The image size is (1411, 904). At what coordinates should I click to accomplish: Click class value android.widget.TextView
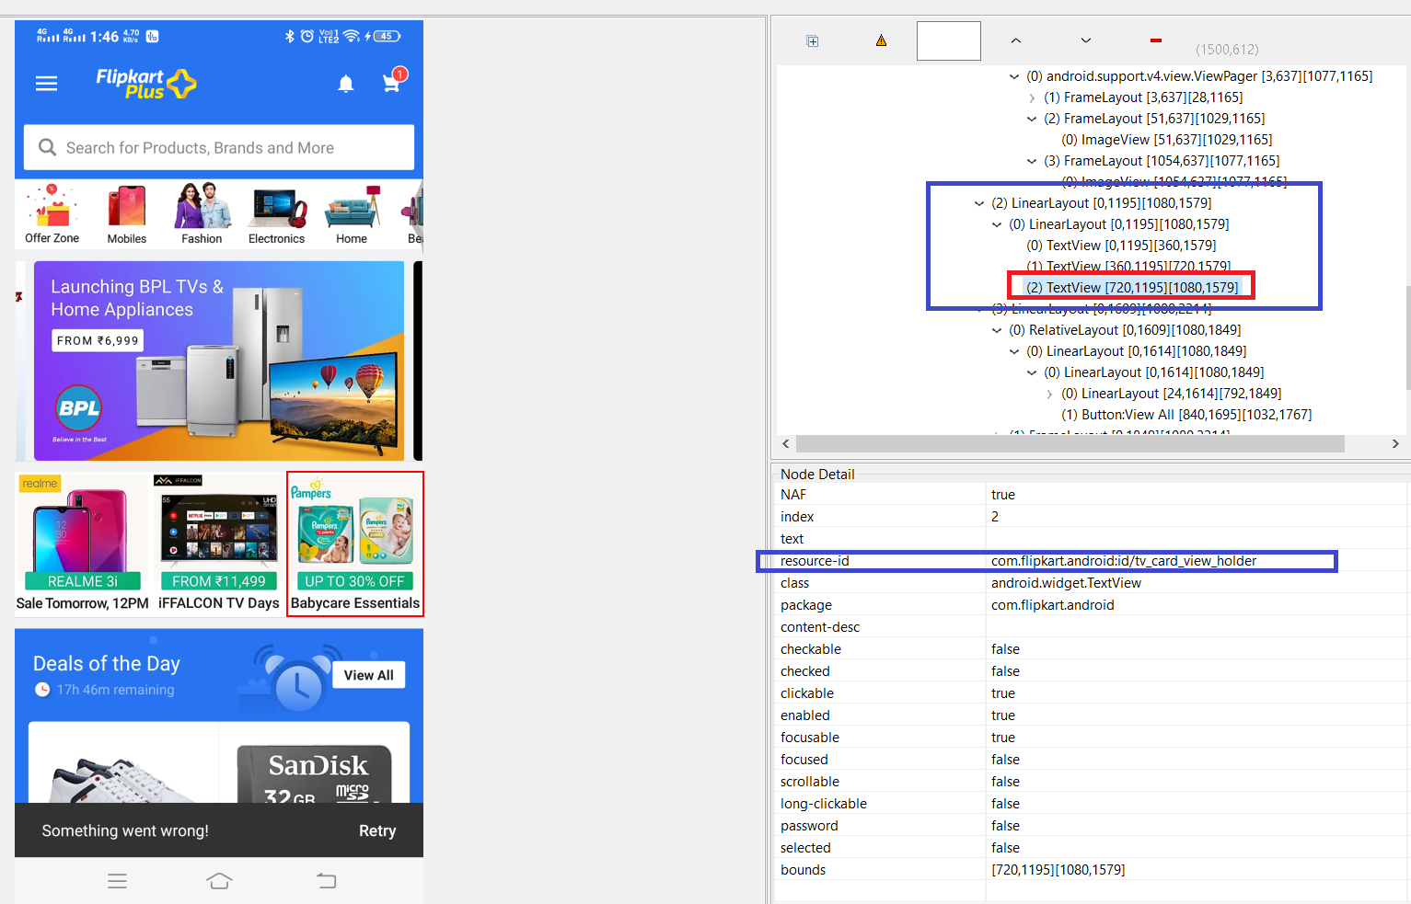click(x=1066, y=583)
